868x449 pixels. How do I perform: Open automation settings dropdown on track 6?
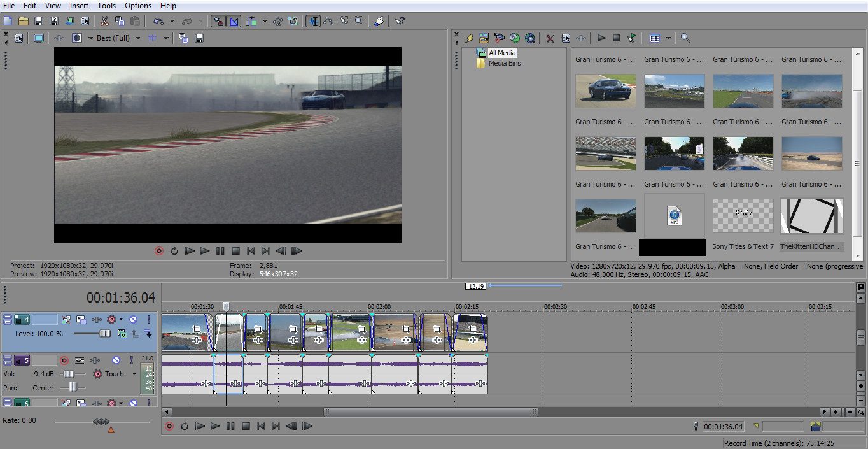tap(122, 403)
